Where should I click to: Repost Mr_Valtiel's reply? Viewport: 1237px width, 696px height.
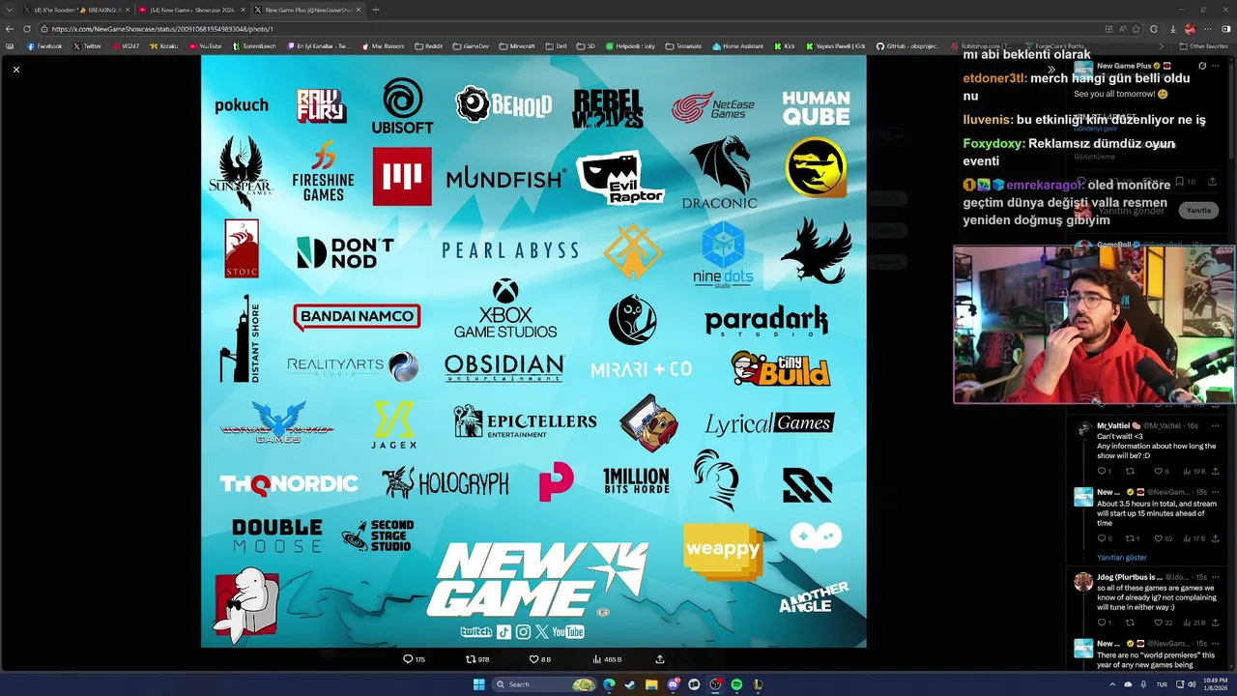(x=1130, y=472)
